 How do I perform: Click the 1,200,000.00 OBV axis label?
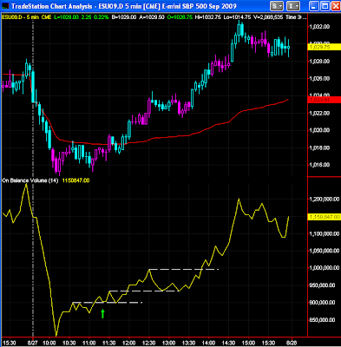325,200
